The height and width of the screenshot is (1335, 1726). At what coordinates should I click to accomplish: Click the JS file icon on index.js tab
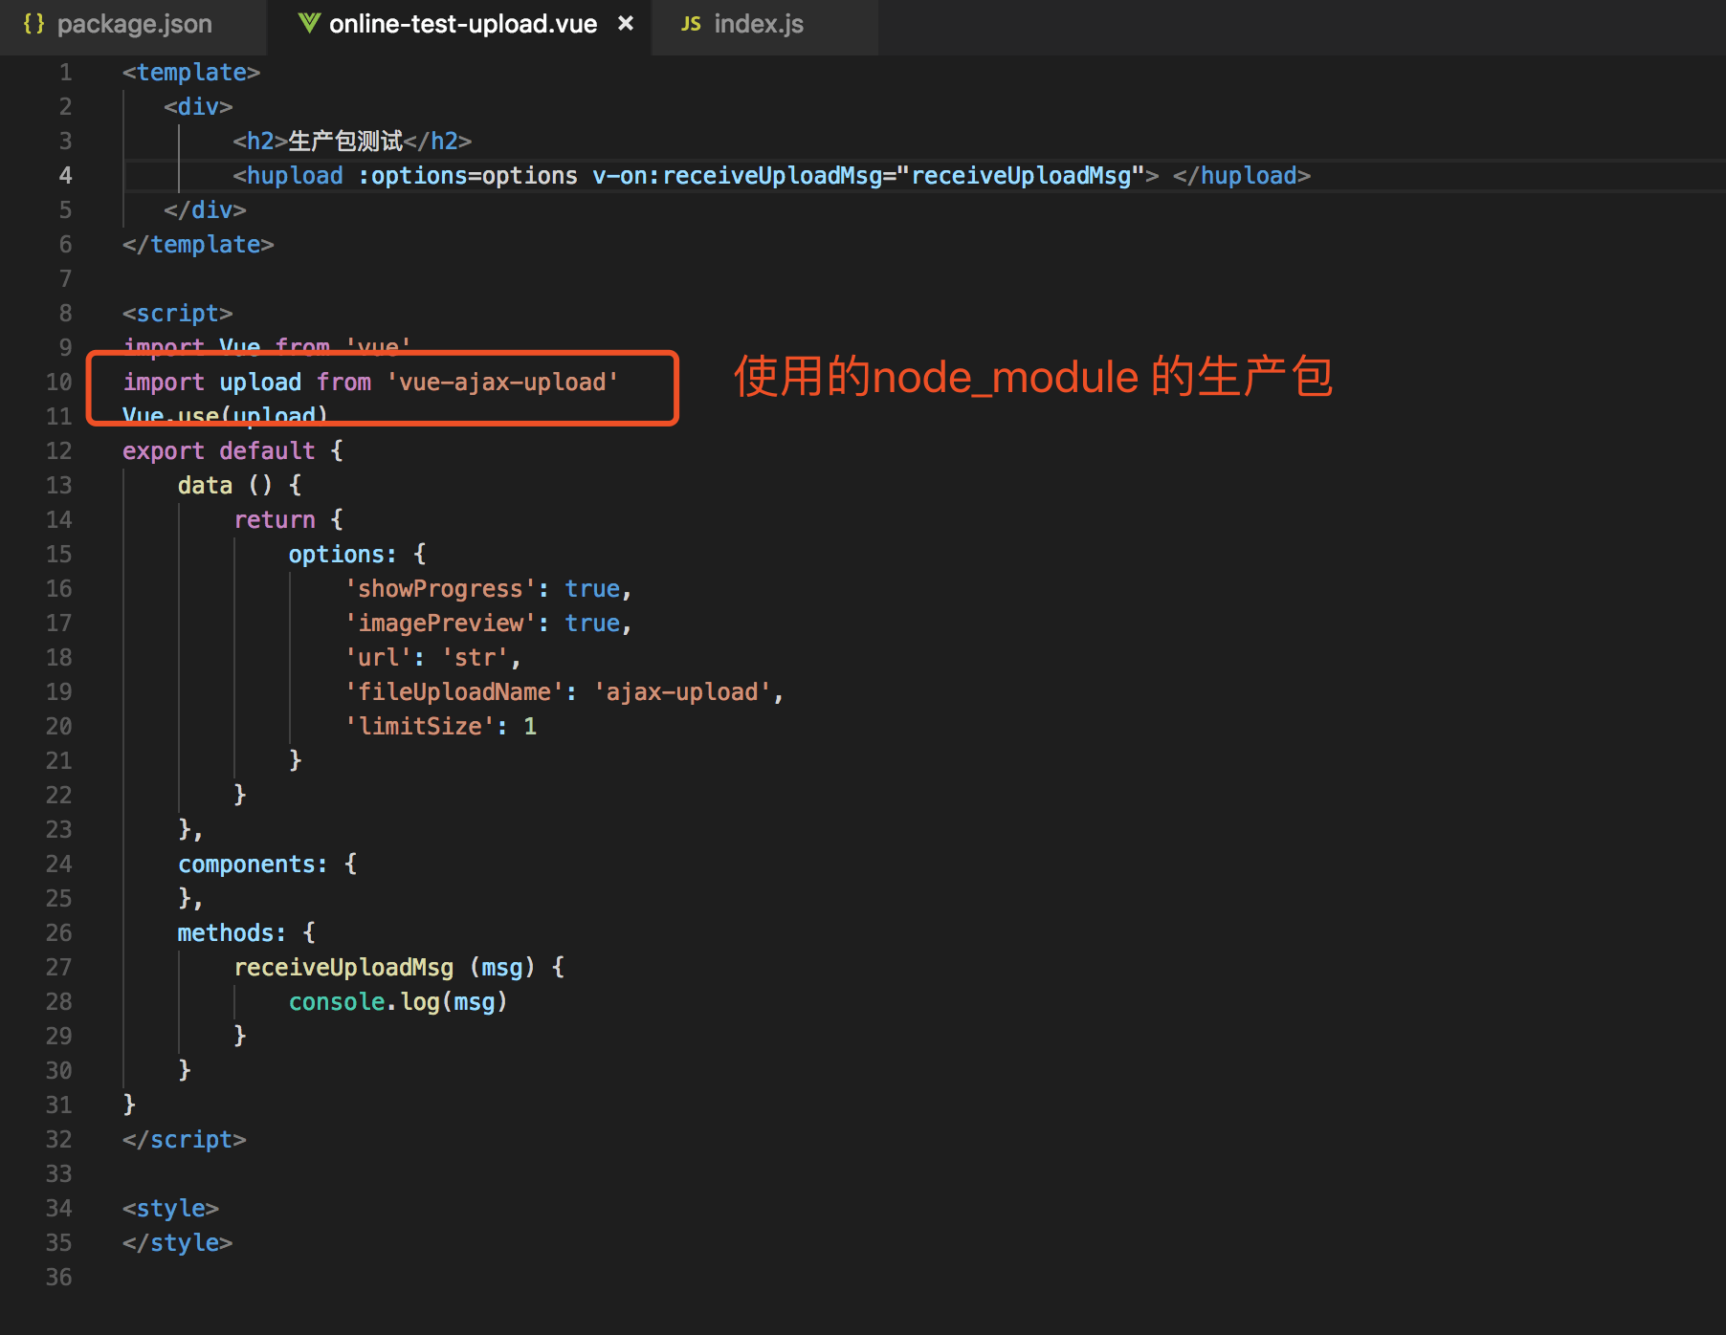click(x=691, y=24)
